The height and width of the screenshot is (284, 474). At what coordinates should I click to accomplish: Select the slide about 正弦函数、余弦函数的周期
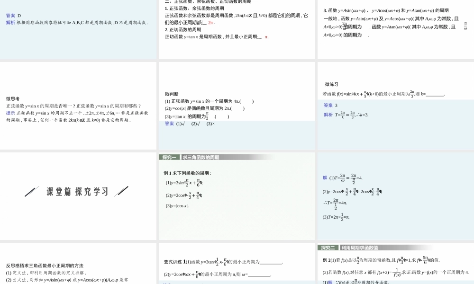click(236, 31)
